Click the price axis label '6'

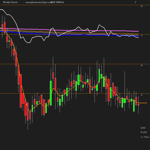tap(142, 65)
